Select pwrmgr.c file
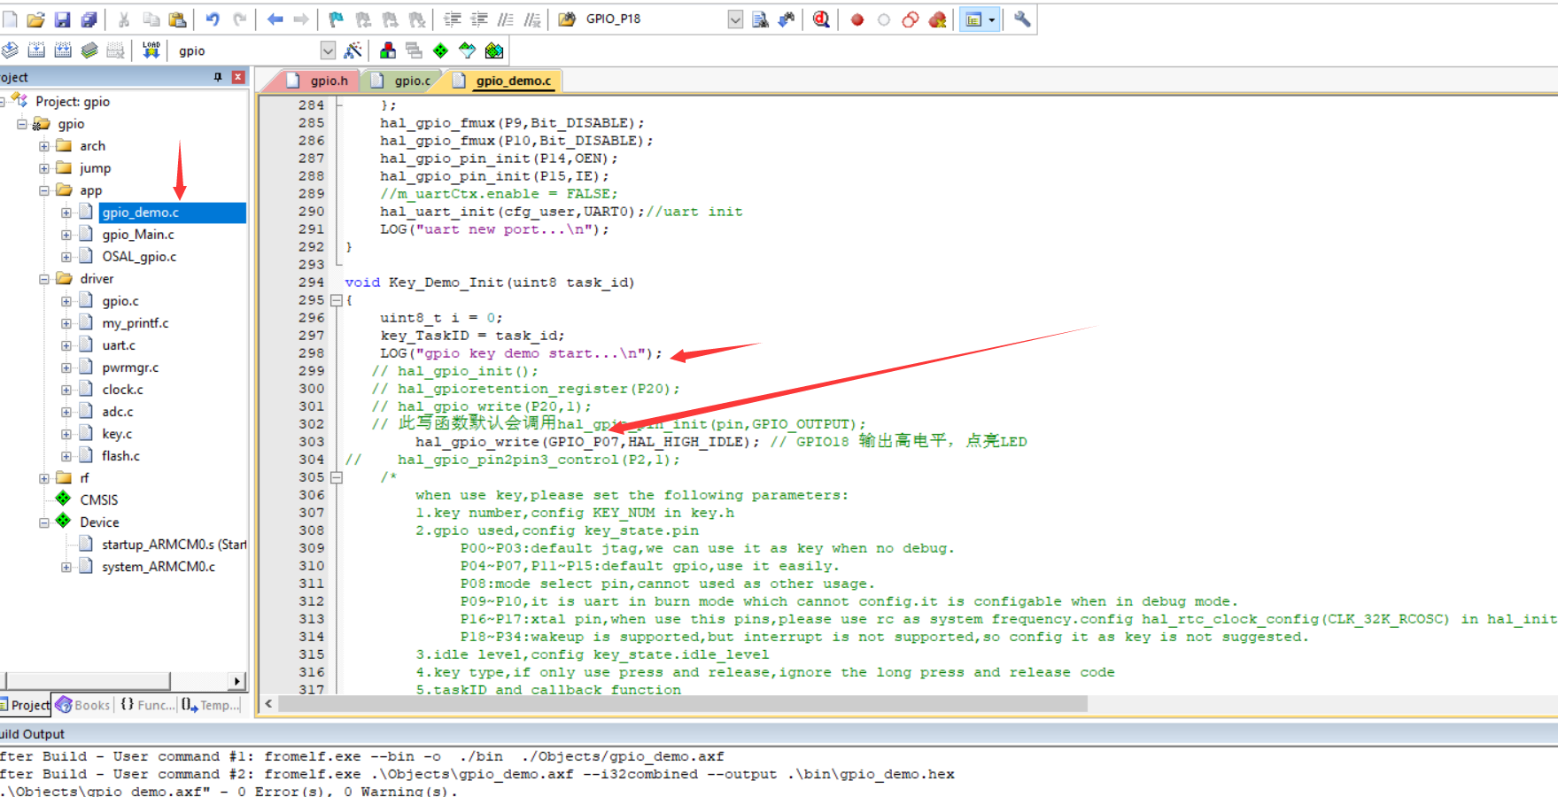 pyautogui.click(x=130, y=368)
